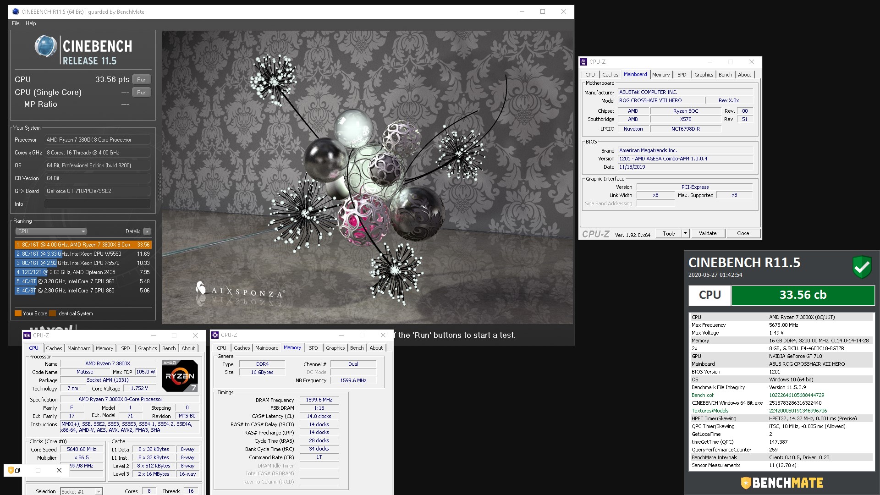Select the Intel Core i7 CPU 960 ranking row
The height and width of the screenshot is (495, 880).
click(x=83, y=281)
